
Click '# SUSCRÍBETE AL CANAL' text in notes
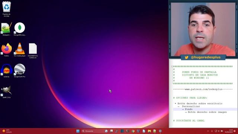189,121
